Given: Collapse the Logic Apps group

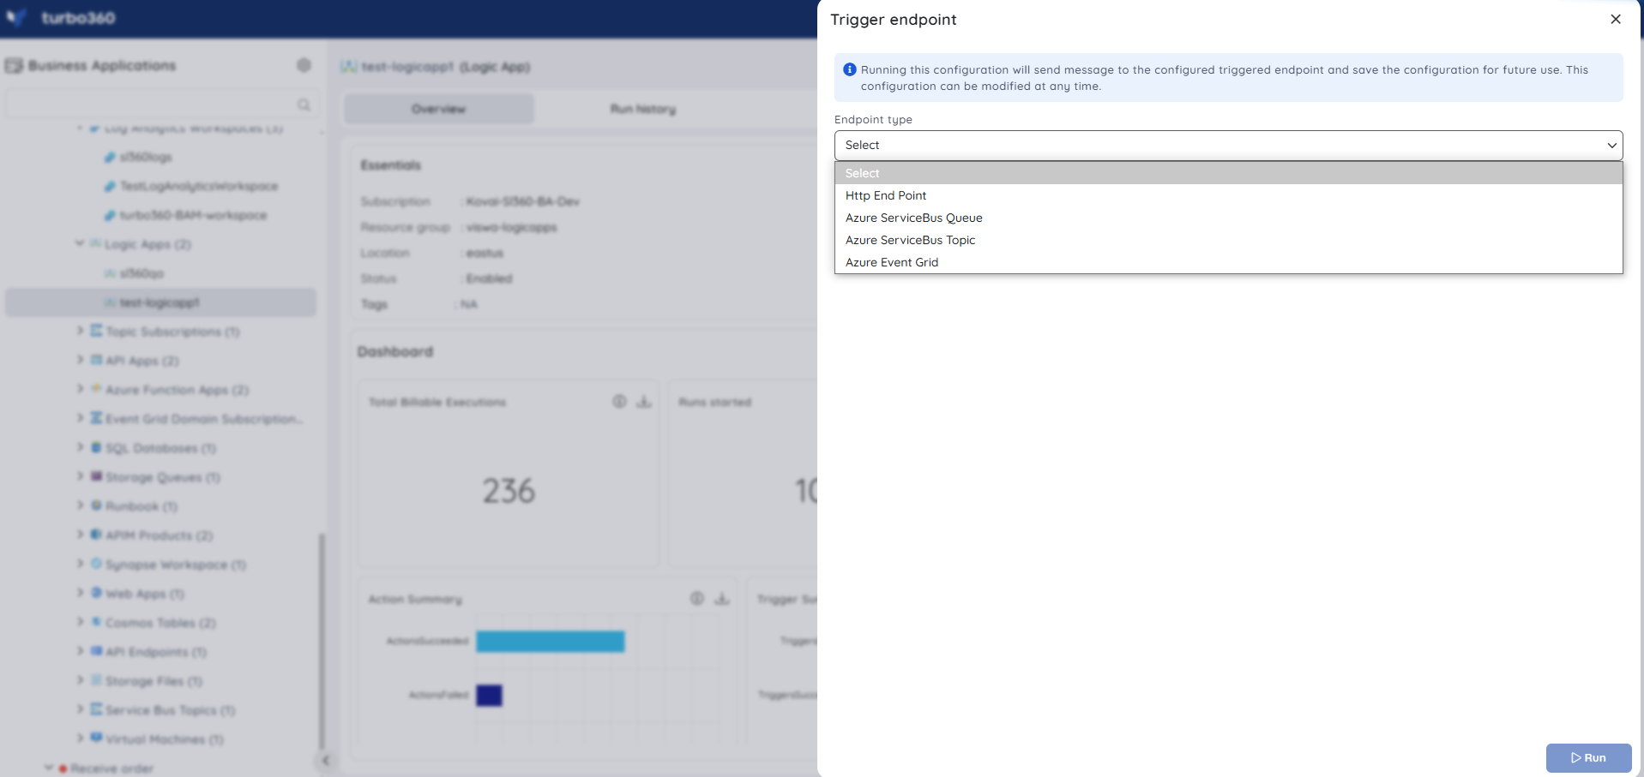Looking at the screenshot, I should click(x=80, y=243).
